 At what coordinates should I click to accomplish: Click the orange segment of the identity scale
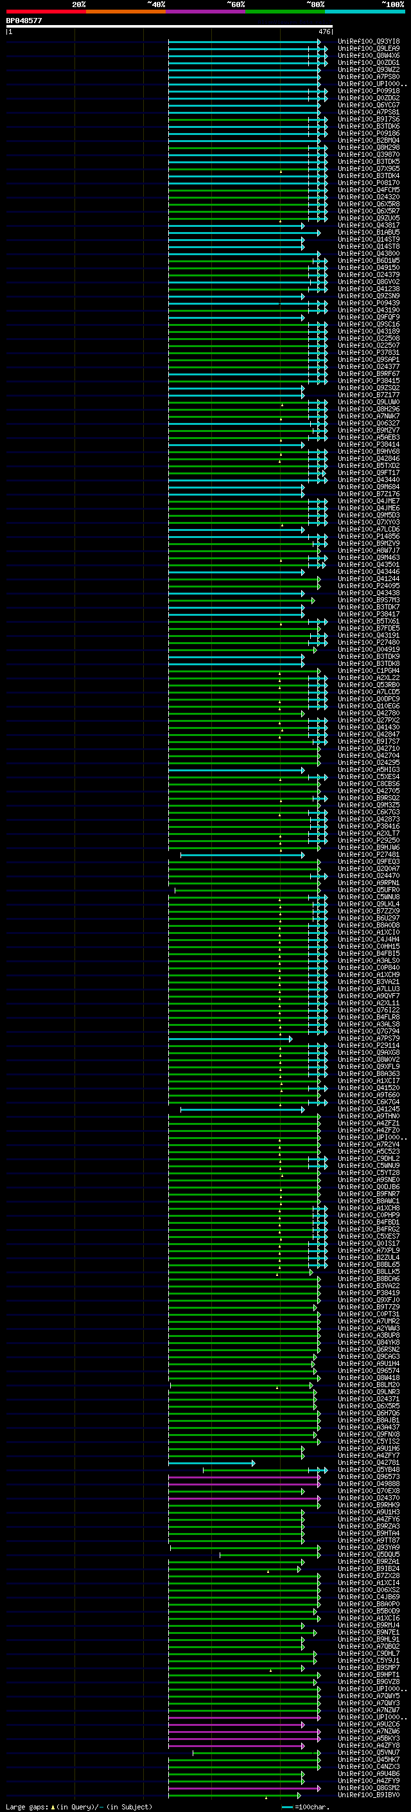126,12
